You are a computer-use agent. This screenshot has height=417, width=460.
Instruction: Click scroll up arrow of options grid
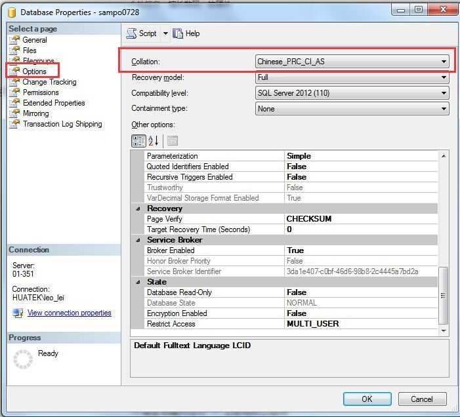pos(444,156)
